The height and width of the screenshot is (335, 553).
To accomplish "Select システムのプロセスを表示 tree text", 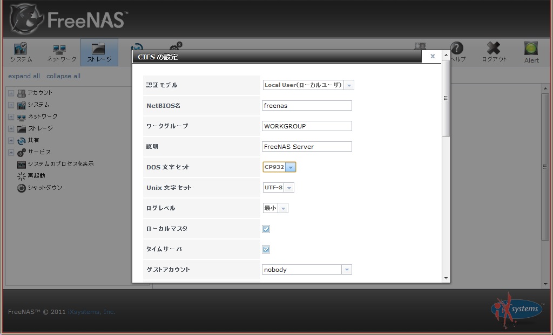I will point(60,164).
